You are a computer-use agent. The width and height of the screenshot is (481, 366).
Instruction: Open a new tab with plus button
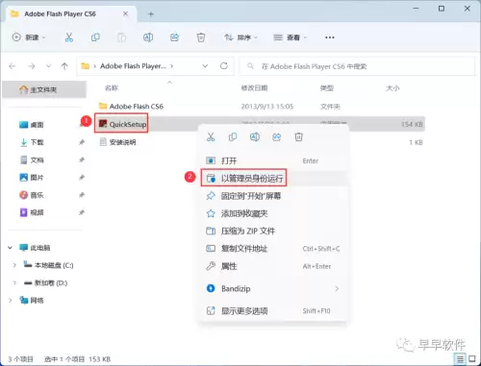(x=151, y=14)
